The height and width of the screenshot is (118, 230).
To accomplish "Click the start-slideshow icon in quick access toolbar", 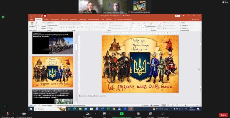I will (x=42, y=16).
